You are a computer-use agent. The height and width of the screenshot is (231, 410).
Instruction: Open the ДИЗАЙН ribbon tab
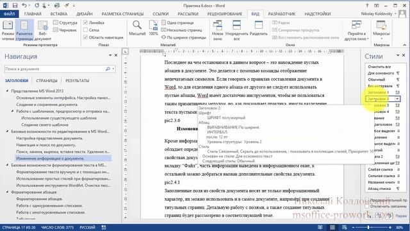point(85,14)
